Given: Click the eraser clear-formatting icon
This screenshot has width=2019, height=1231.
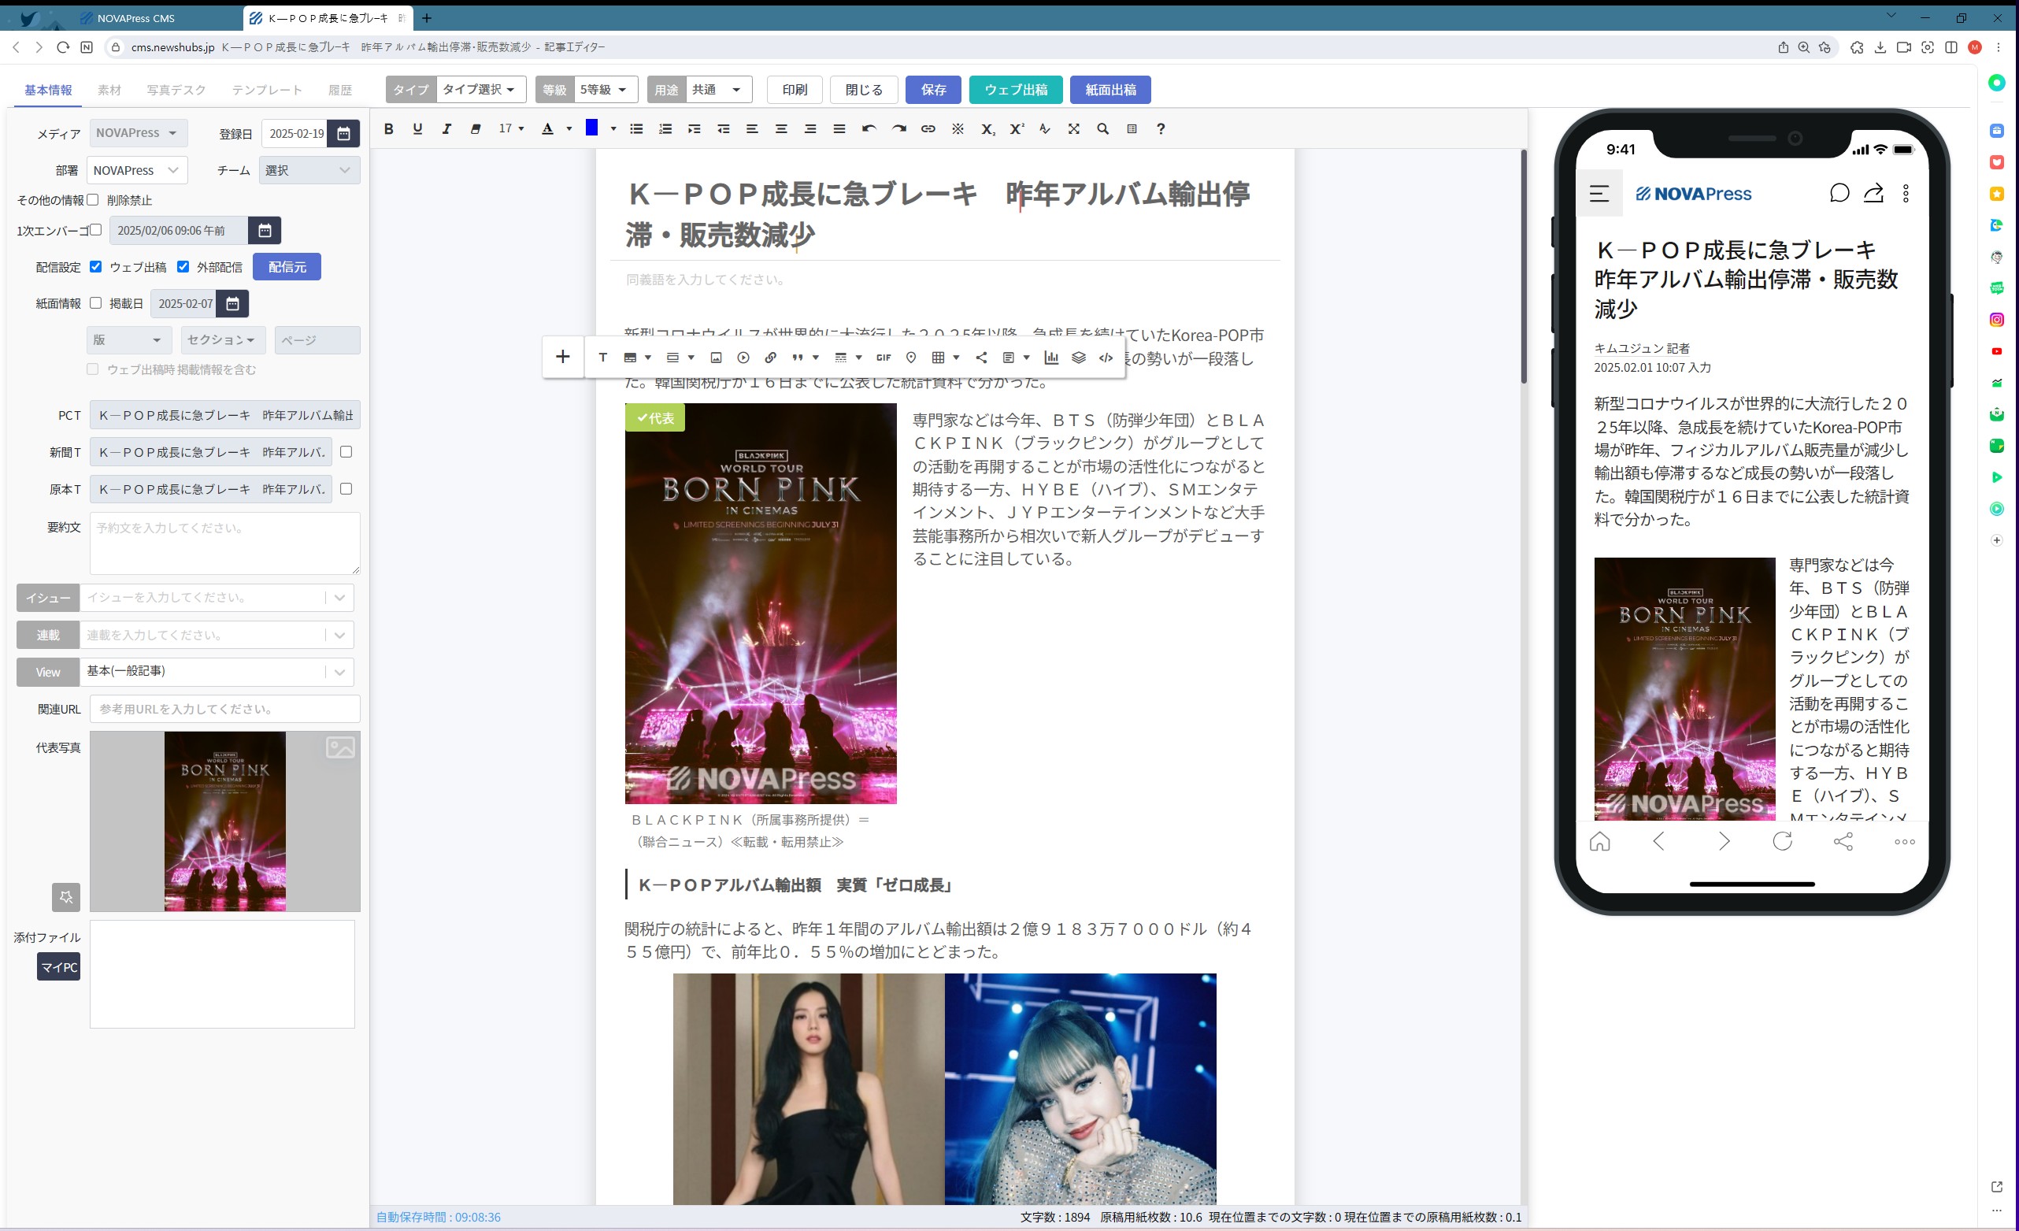Looking at the screenshot, I should [476, 128].
